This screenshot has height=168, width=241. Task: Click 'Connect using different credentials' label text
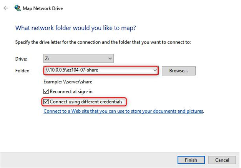86,102
